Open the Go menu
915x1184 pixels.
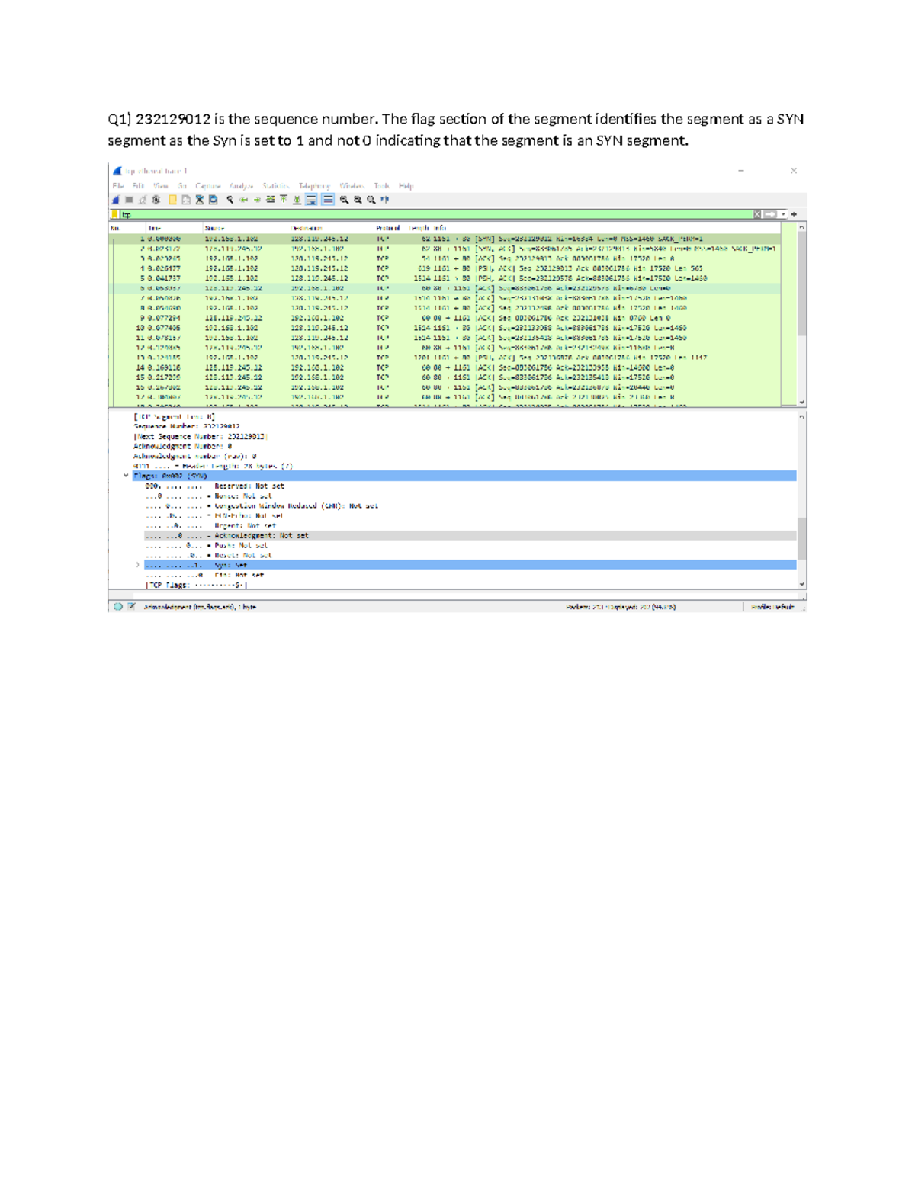pyautogui.click(x=182, y=186)
